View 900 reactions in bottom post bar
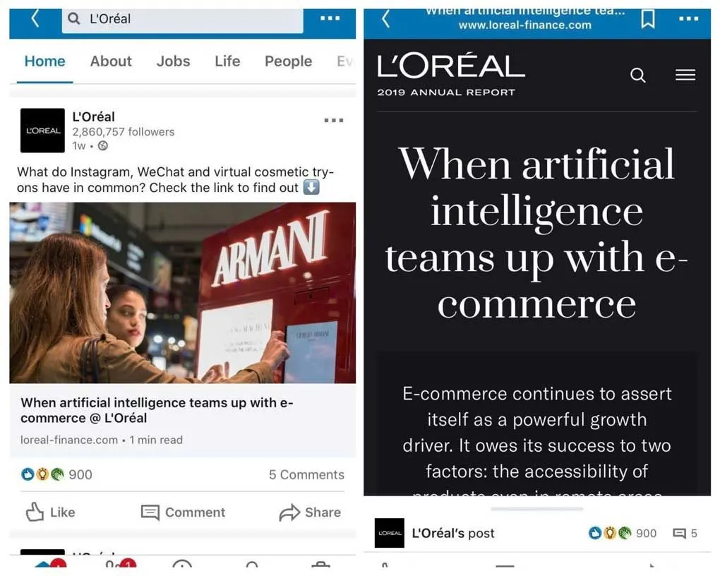 click(622, 533)
